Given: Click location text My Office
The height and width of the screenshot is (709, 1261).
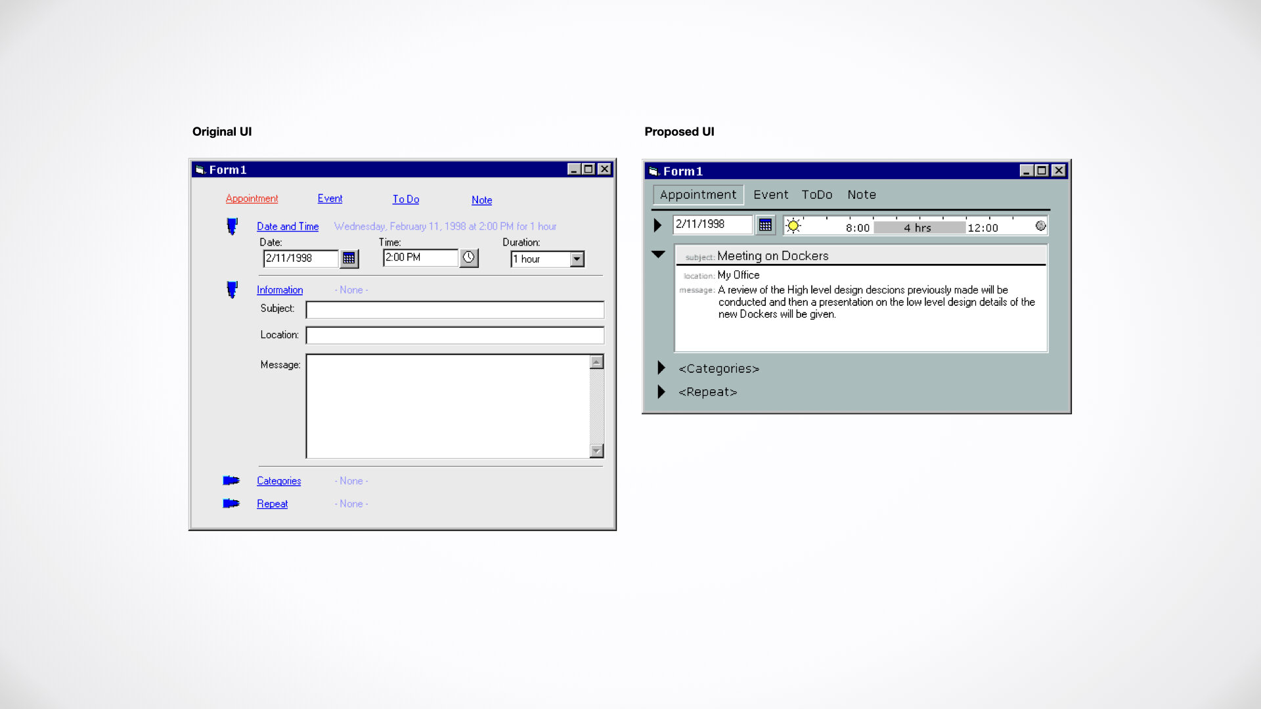Looking at the screenshot, I should click(x=738, y=275).
